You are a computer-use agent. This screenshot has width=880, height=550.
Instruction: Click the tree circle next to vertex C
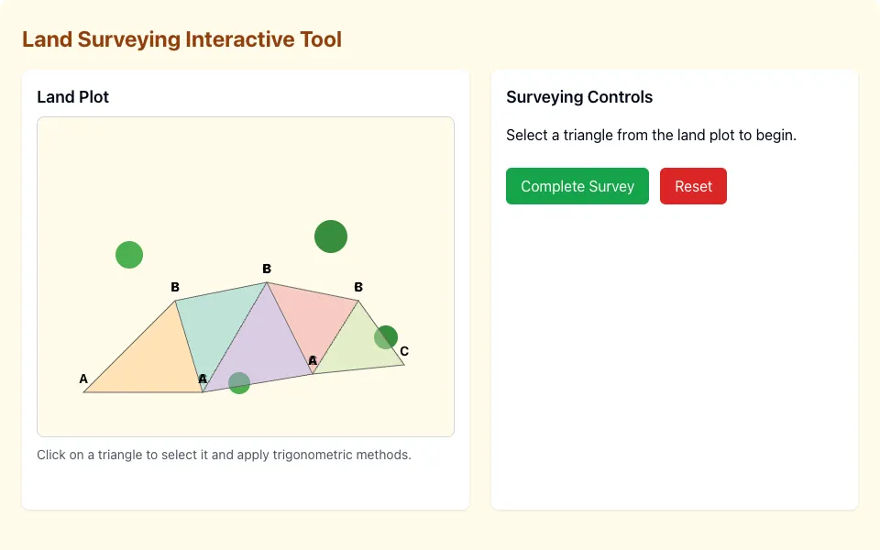click(386, 337)
